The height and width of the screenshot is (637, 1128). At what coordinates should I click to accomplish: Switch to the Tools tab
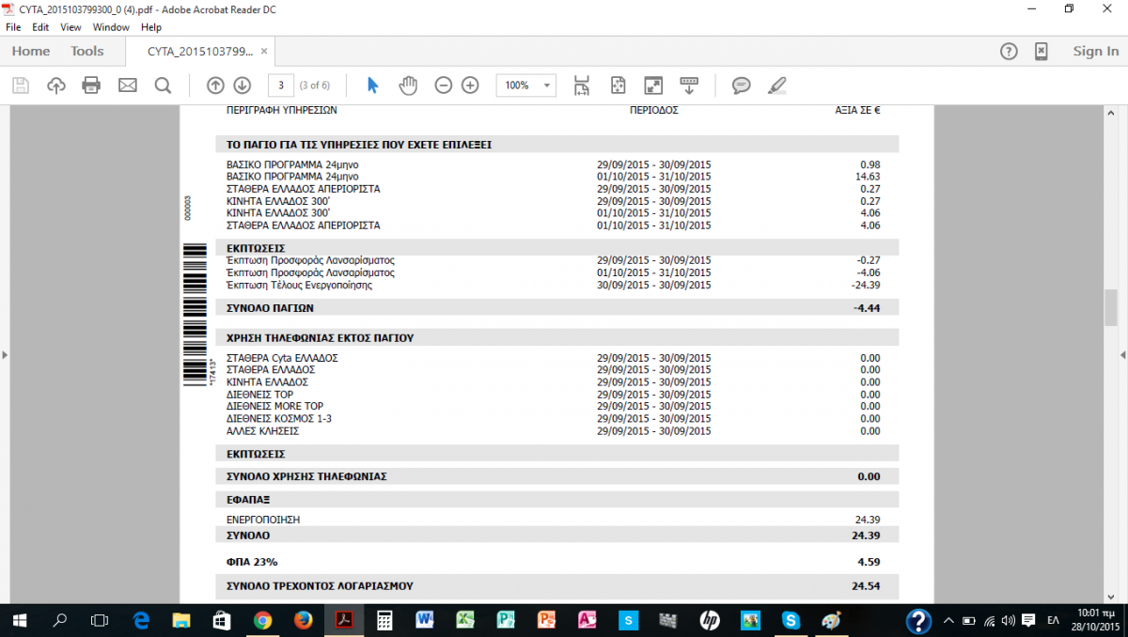[x=87, y=52]
